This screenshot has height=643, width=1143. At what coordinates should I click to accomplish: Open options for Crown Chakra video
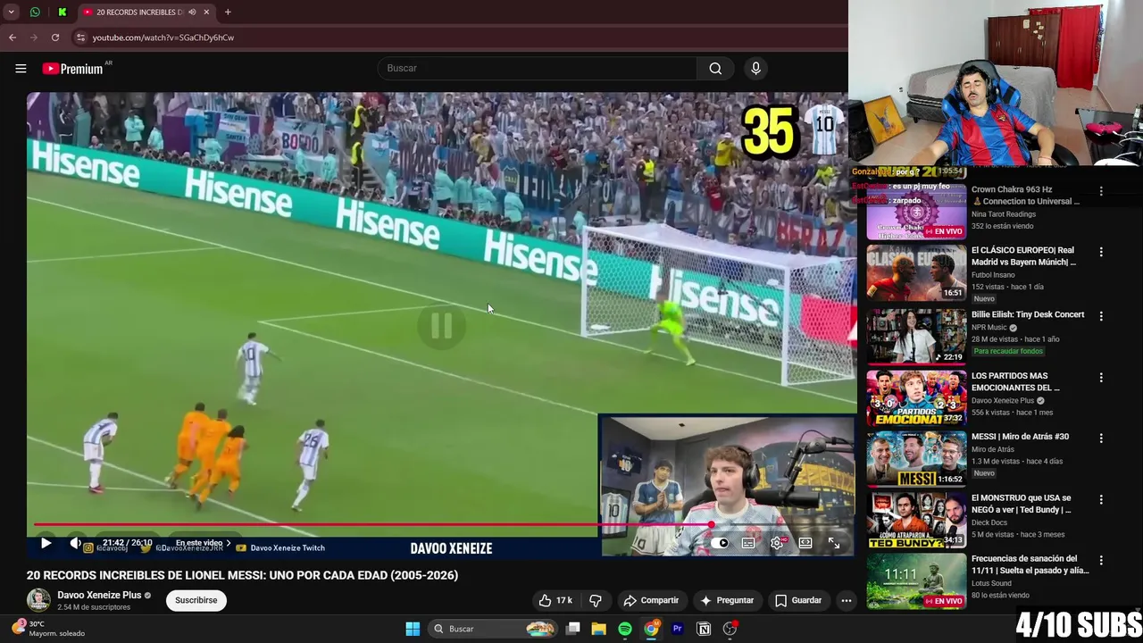coord(1101,191)
